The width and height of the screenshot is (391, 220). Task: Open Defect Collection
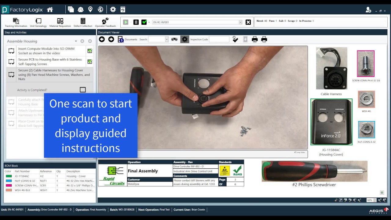83,23
